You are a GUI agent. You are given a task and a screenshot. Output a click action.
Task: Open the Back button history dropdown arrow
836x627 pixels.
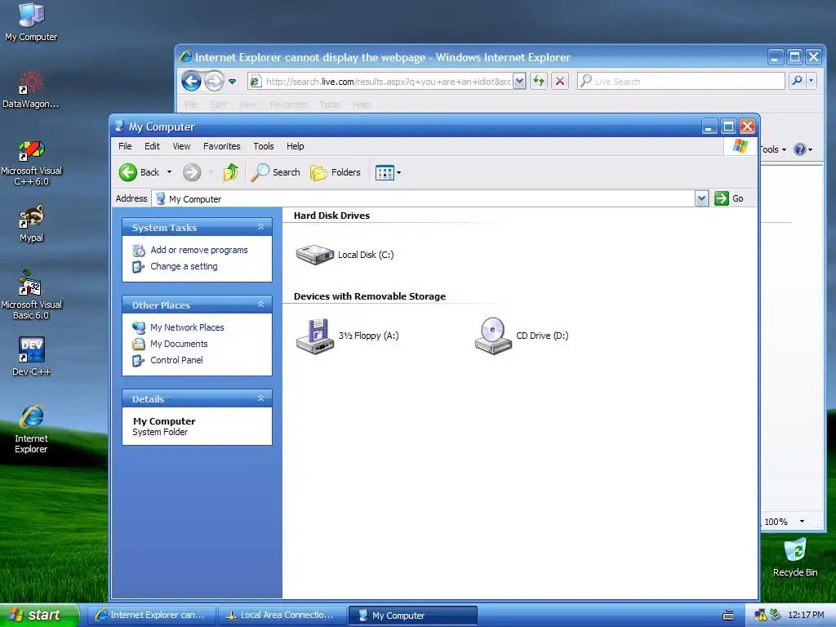170,172
